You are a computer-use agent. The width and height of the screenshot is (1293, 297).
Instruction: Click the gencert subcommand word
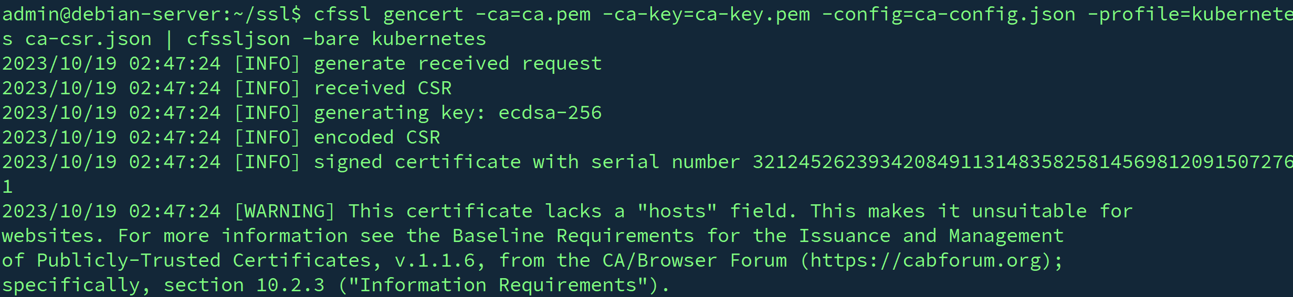(423, 14)
